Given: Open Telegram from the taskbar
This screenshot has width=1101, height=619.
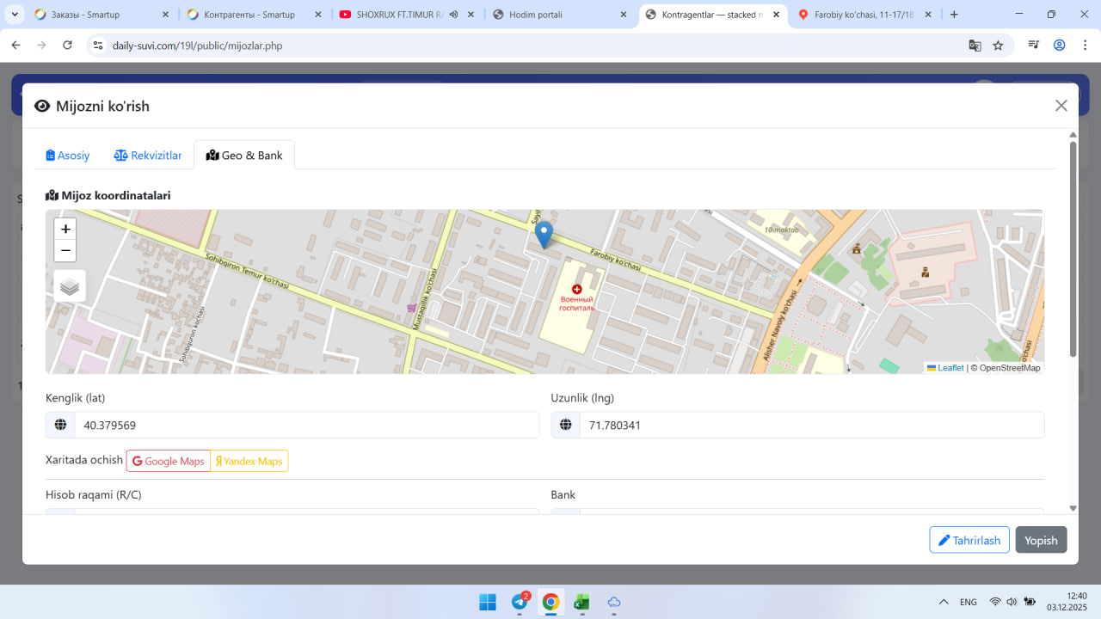Looking at the screenshot, I should [520, 602].
